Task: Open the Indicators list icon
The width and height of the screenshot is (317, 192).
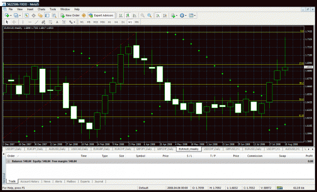Action: coord(173,15)
